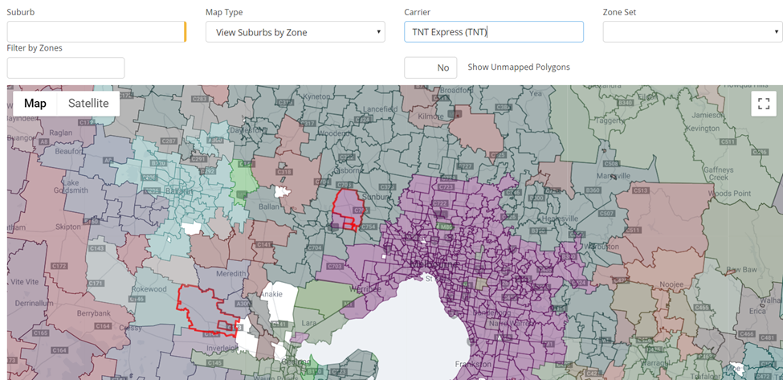Click the Raglan label on map
This screenshot has height=380, width=783.
(63, 133)
